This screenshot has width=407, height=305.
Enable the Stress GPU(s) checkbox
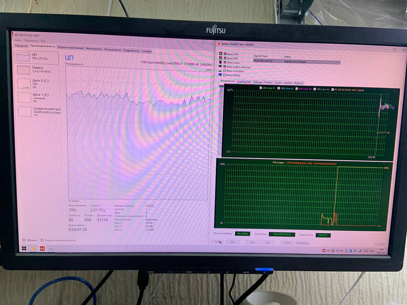[x=224, y=75]
